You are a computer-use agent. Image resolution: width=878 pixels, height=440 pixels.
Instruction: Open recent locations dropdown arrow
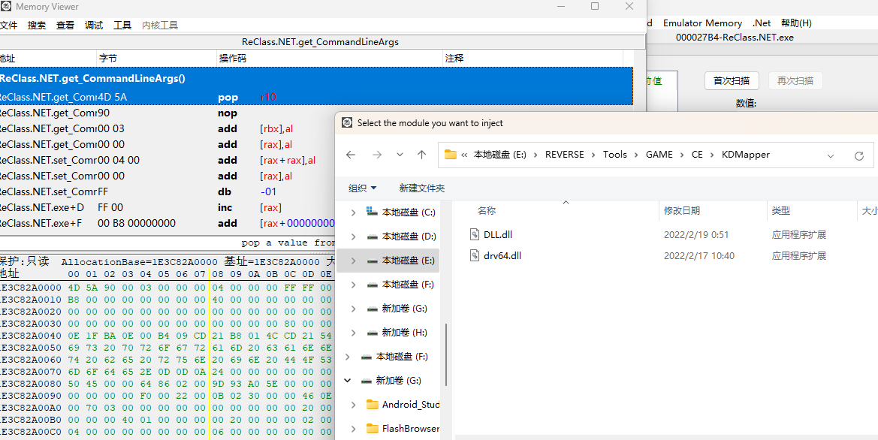click(400, 155)
